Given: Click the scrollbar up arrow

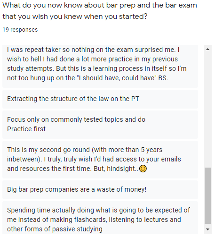Looking at the screenshot, I should tap(207, 49).
